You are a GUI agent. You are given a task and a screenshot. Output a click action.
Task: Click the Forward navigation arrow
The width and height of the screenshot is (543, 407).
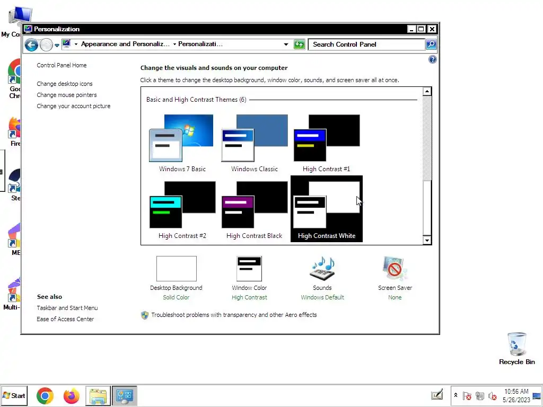coord(46,45)
